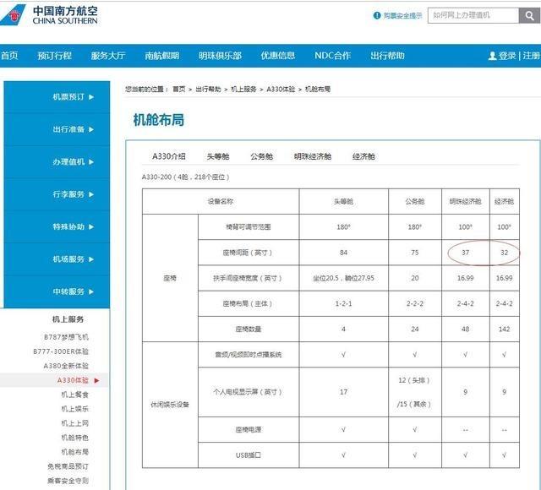Screen dimensions: 541x490
Task: Expand 出行准备 sidebar section
Action: [x=57, y=129]
